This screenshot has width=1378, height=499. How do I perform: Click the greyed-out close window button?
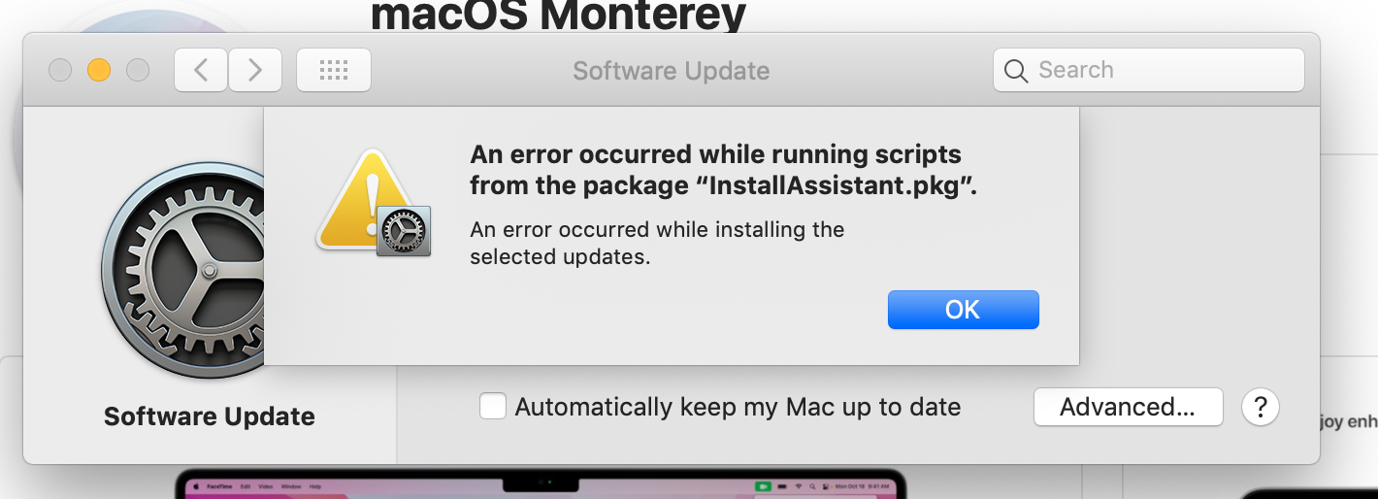[60, 70]
